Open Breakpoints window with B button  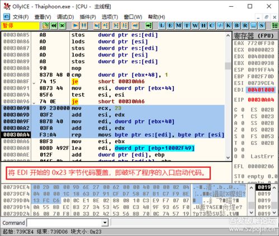[237, 26]
